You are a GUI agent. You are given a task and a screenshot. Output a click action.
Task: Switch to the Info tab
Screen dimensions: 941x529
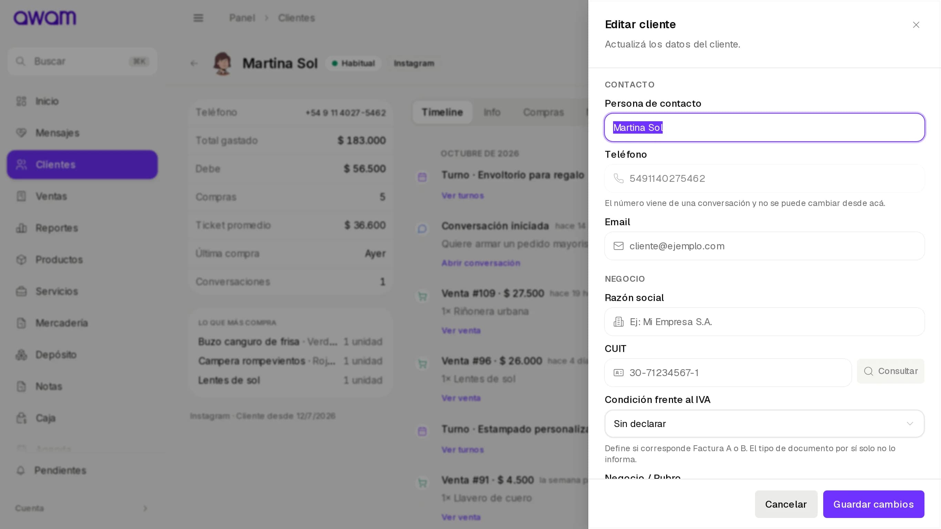coord(492,112)
